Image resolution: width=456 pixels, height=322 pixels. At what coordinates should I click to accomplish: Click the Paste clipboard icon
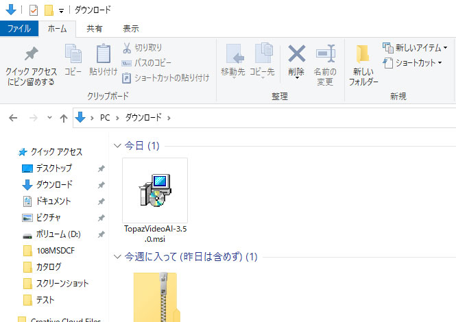click(103, 55)
